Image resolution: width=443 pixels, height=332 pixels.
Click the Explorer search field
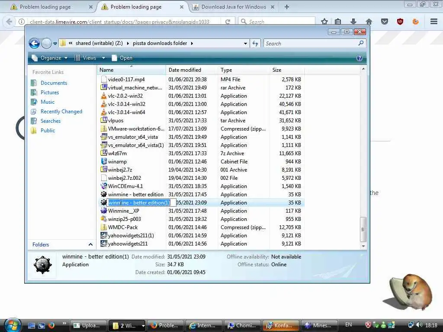click(311, 44)
